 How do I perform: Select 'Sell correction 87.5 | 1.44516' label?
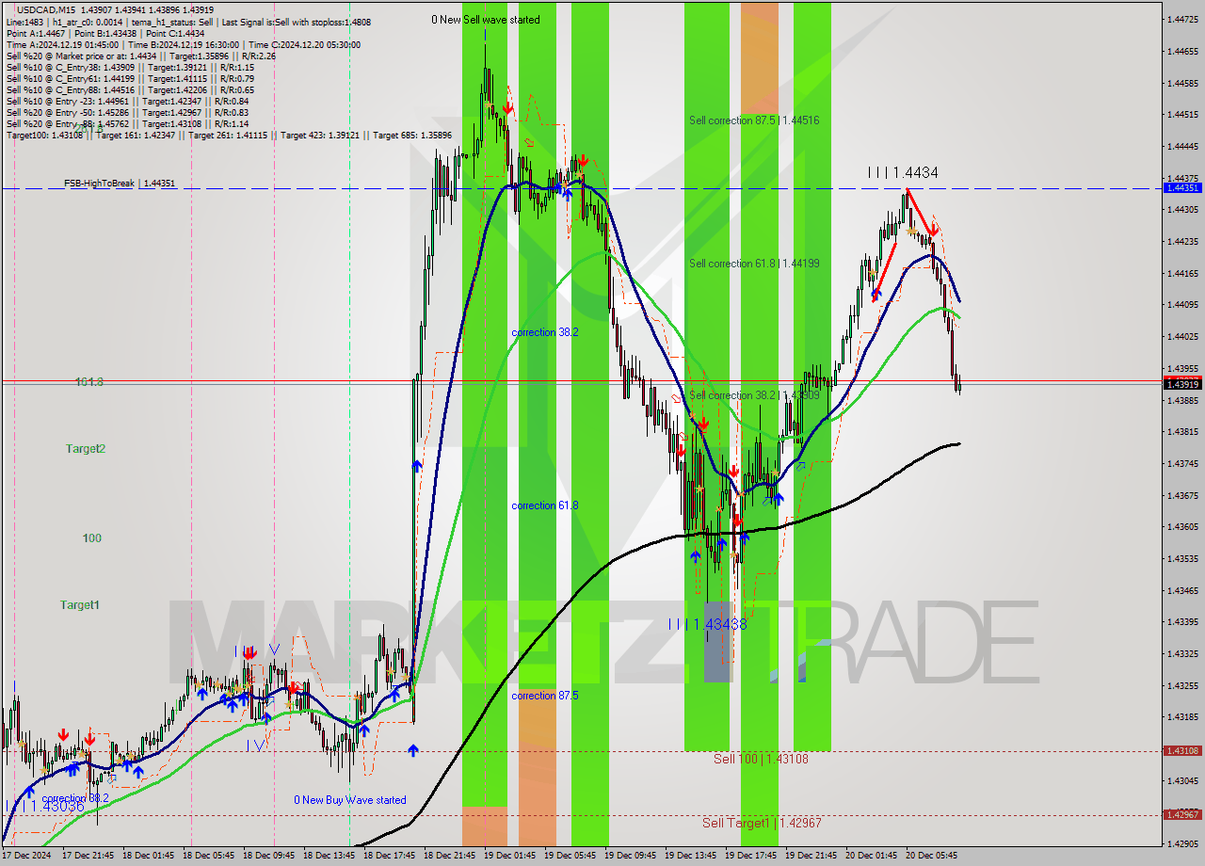coord(754,120)
